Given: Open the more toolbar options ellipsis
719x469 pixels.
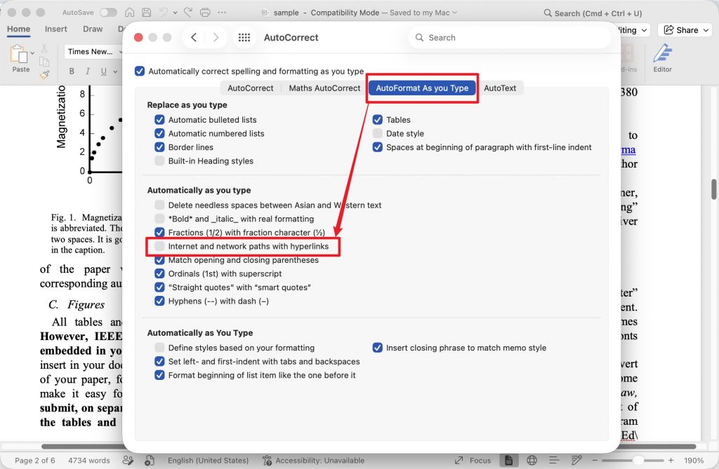Looking at the screenshot, I should [222, 13].
